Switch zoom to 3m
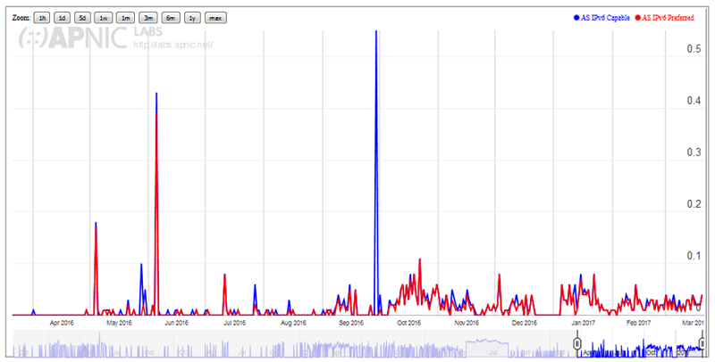 click(x=147, y=18)
